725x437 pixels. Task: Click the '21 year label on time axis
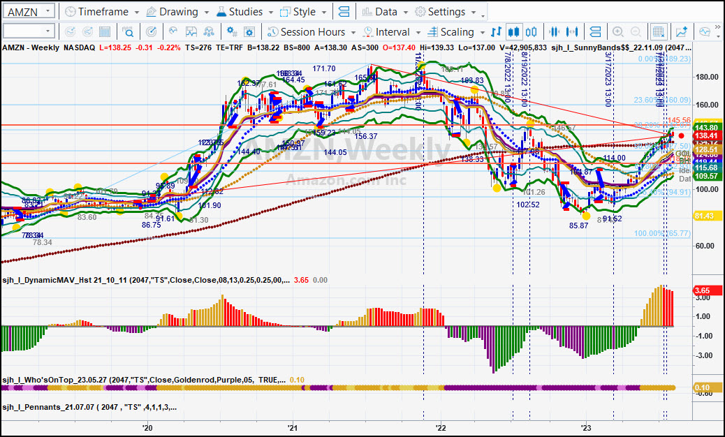(x=292, y=428)
